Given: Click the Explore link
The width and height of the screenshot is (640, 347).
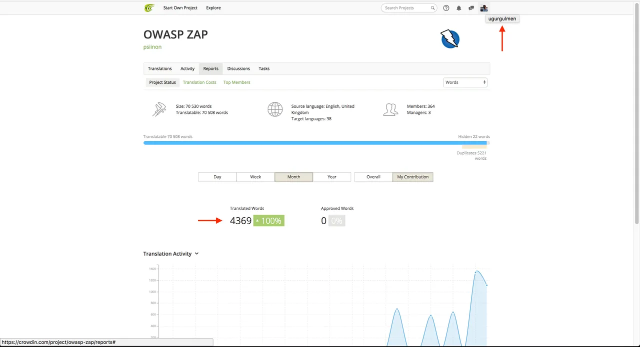Looking at the screenshot, I should click(x=213, y=8).
